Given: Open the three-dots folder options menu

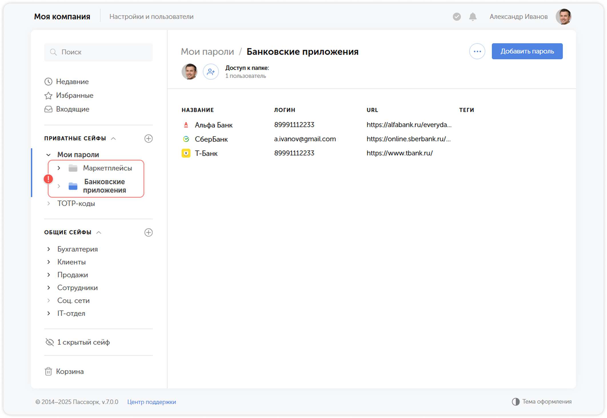Looking at the screenshot, I should coord(477,51).
